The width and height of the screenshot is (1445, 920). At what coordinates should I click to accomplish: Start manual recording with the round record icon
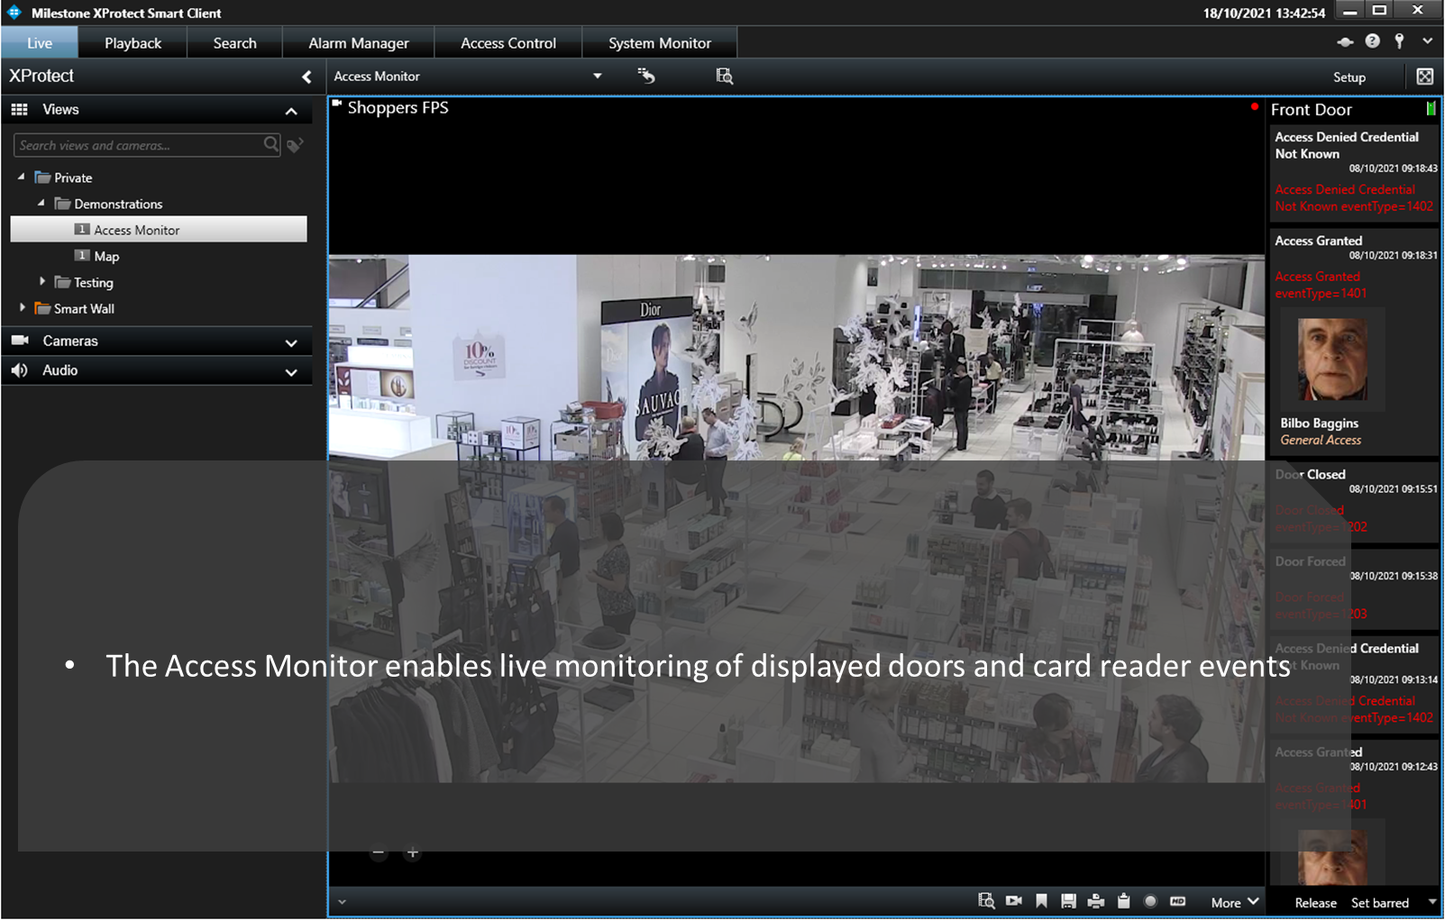[x=1150, y=901]
